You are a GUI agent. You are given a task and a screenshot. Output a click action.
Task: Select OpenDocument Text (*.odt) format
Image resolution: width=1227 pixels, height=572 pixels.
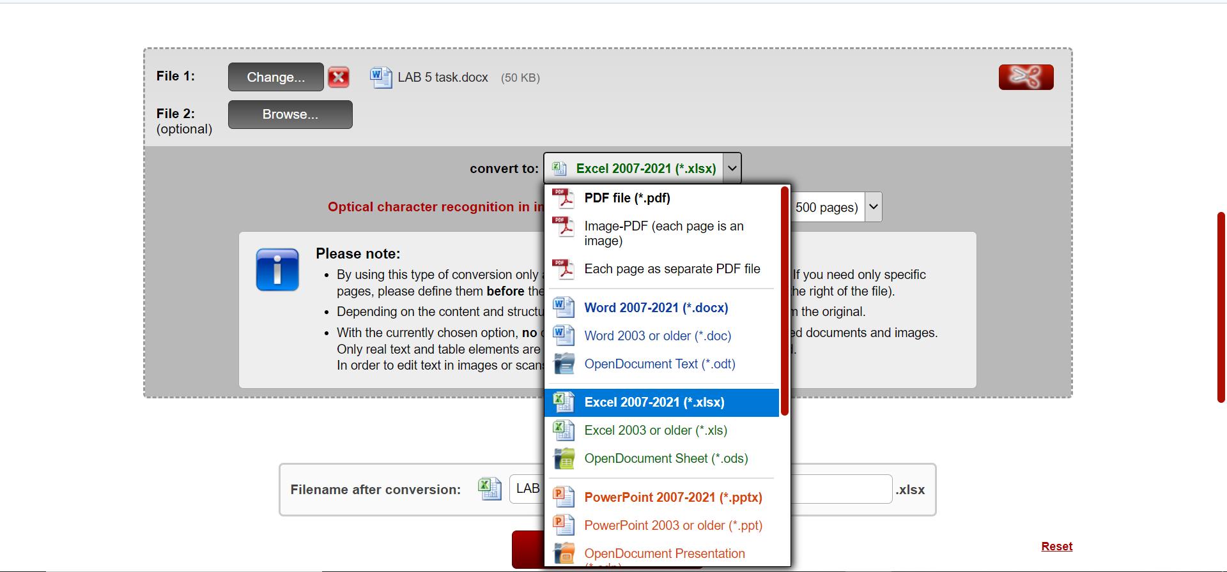coord(661,364)
